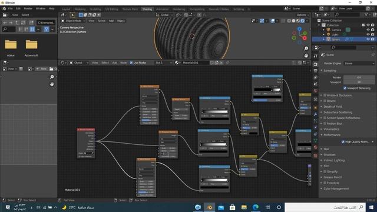
Task: Click the file path field
Action: click(x=46, y=22)
